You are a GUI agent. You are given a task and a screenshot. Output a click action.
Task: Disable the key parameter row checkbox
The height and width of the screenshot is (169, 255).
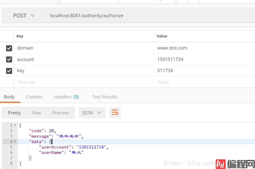(x=9, y=71)
